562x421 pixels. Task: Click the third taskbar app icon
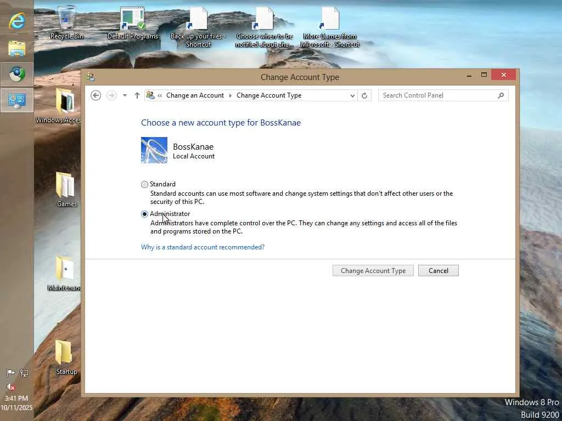tap(17, 74)
